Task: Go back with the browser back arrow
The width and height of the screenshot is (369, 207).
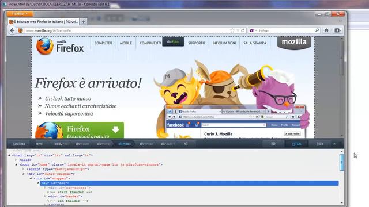Action: (13, 30)
